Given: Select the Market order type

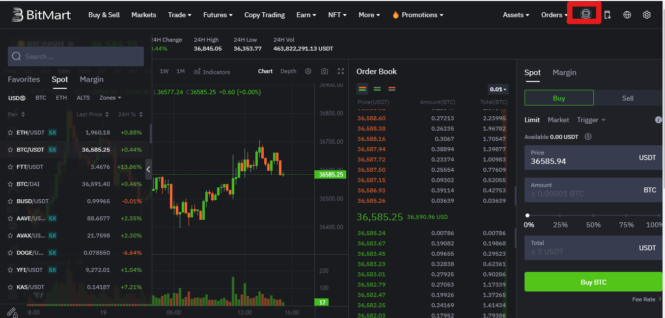Looking at the screenshot, I should click(x=558, y=120).
